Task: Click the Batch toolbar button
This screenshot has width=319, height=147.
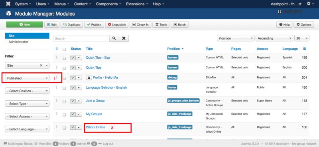Action: click(x=180, y=24)
